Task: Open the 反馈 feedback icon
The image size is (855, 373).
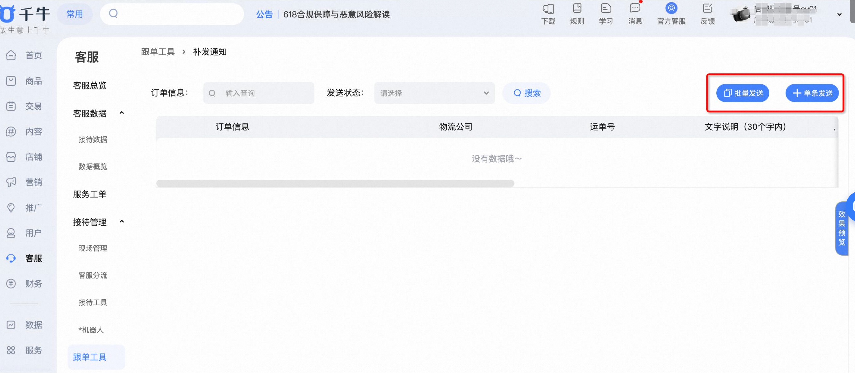Action: click(707, 9)
